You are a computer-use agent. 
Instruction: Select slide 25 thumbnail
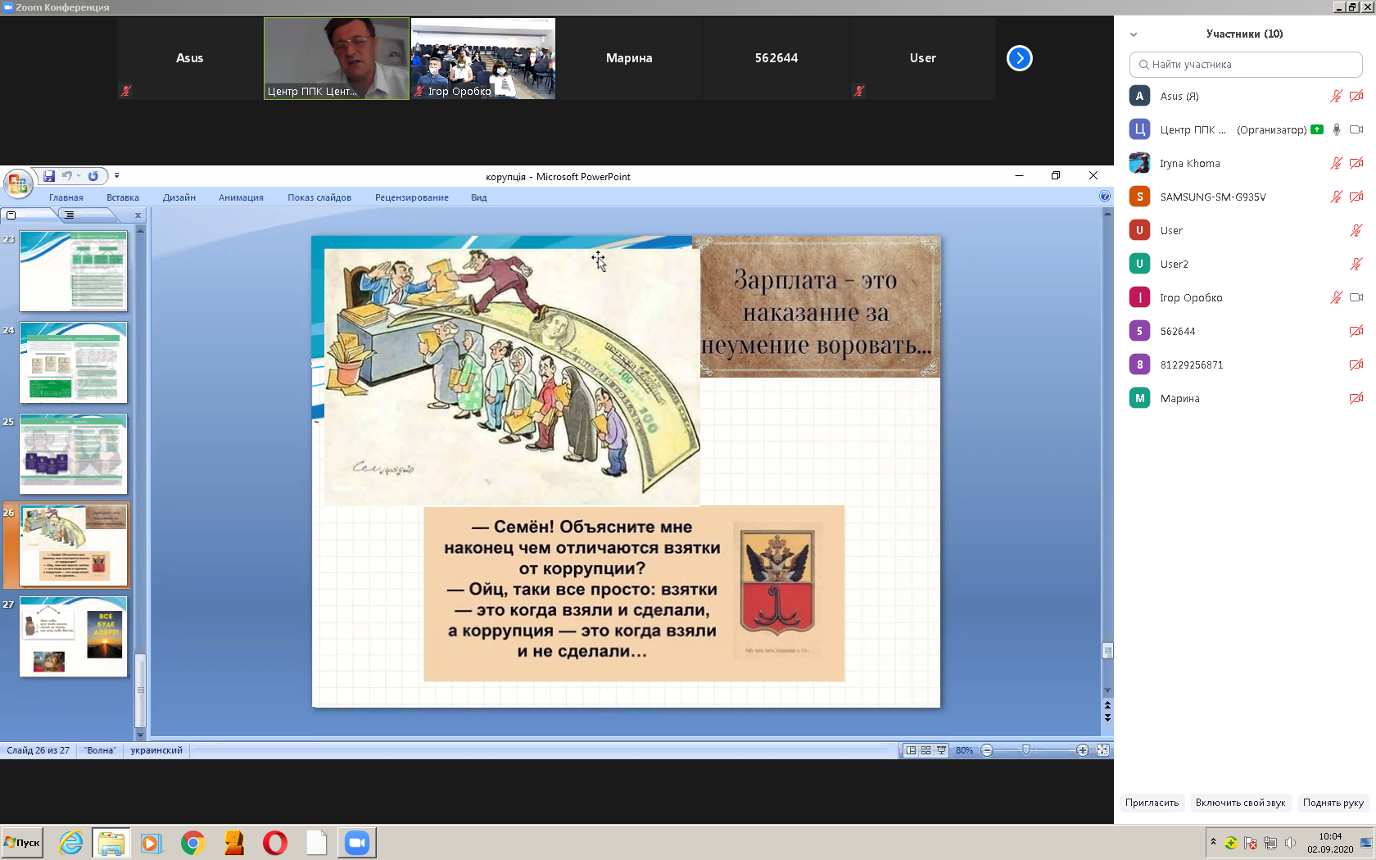pyautogui.click(x=74, y=454)
